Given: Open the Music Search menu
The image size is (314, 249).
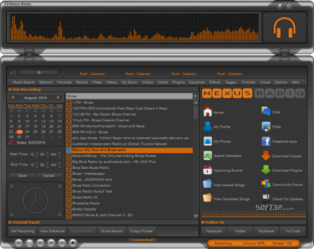Looking at the screenshot, I should pyautogui.click(x=24, y=82).
